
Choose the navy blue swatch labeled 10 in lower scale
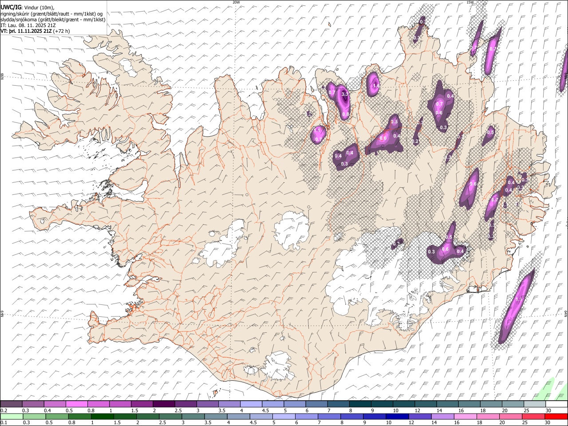(x=396, y=417)
